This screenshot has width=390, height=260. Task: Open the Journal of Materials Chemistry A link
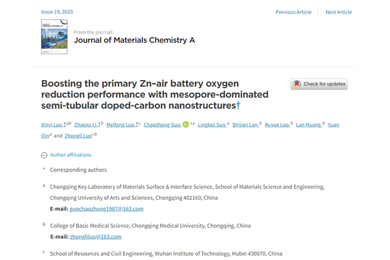(134, 40)
